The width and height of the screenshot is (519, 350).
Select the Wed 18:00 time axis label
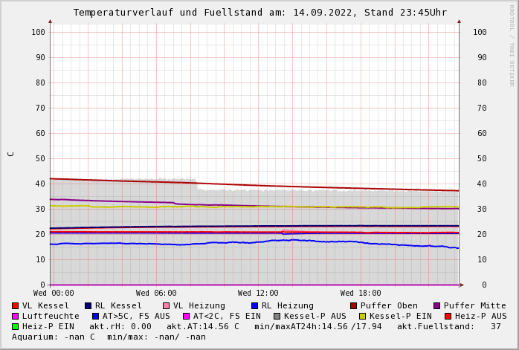[361, 294]
